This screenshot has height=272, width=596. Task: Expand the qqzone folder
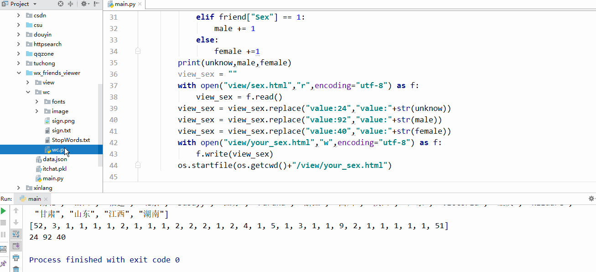click(19, 53)
